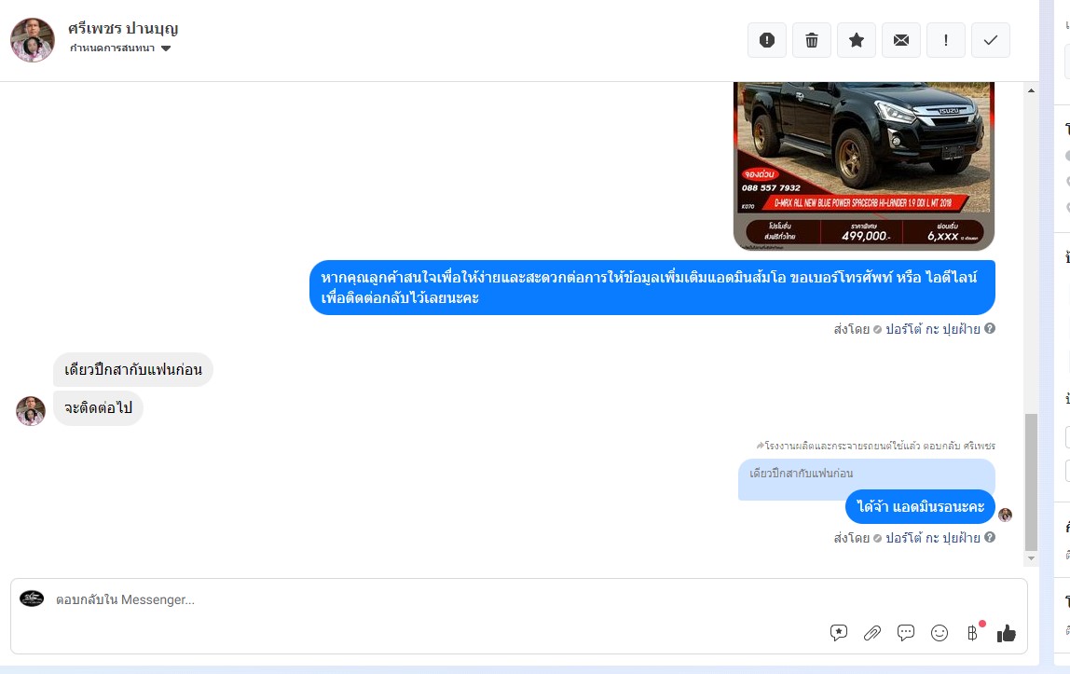
Task: Click help icon beside last ส่งโดย ปอร์โต้ label
Action: click(x=990, y=537)
